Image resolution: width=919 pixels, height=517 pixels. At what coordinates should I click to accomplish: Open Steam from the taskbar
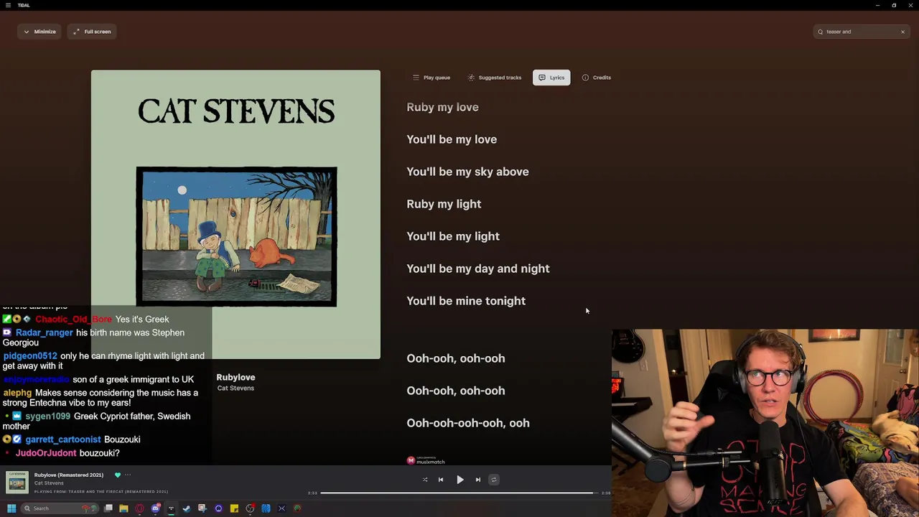click(187, 508)
